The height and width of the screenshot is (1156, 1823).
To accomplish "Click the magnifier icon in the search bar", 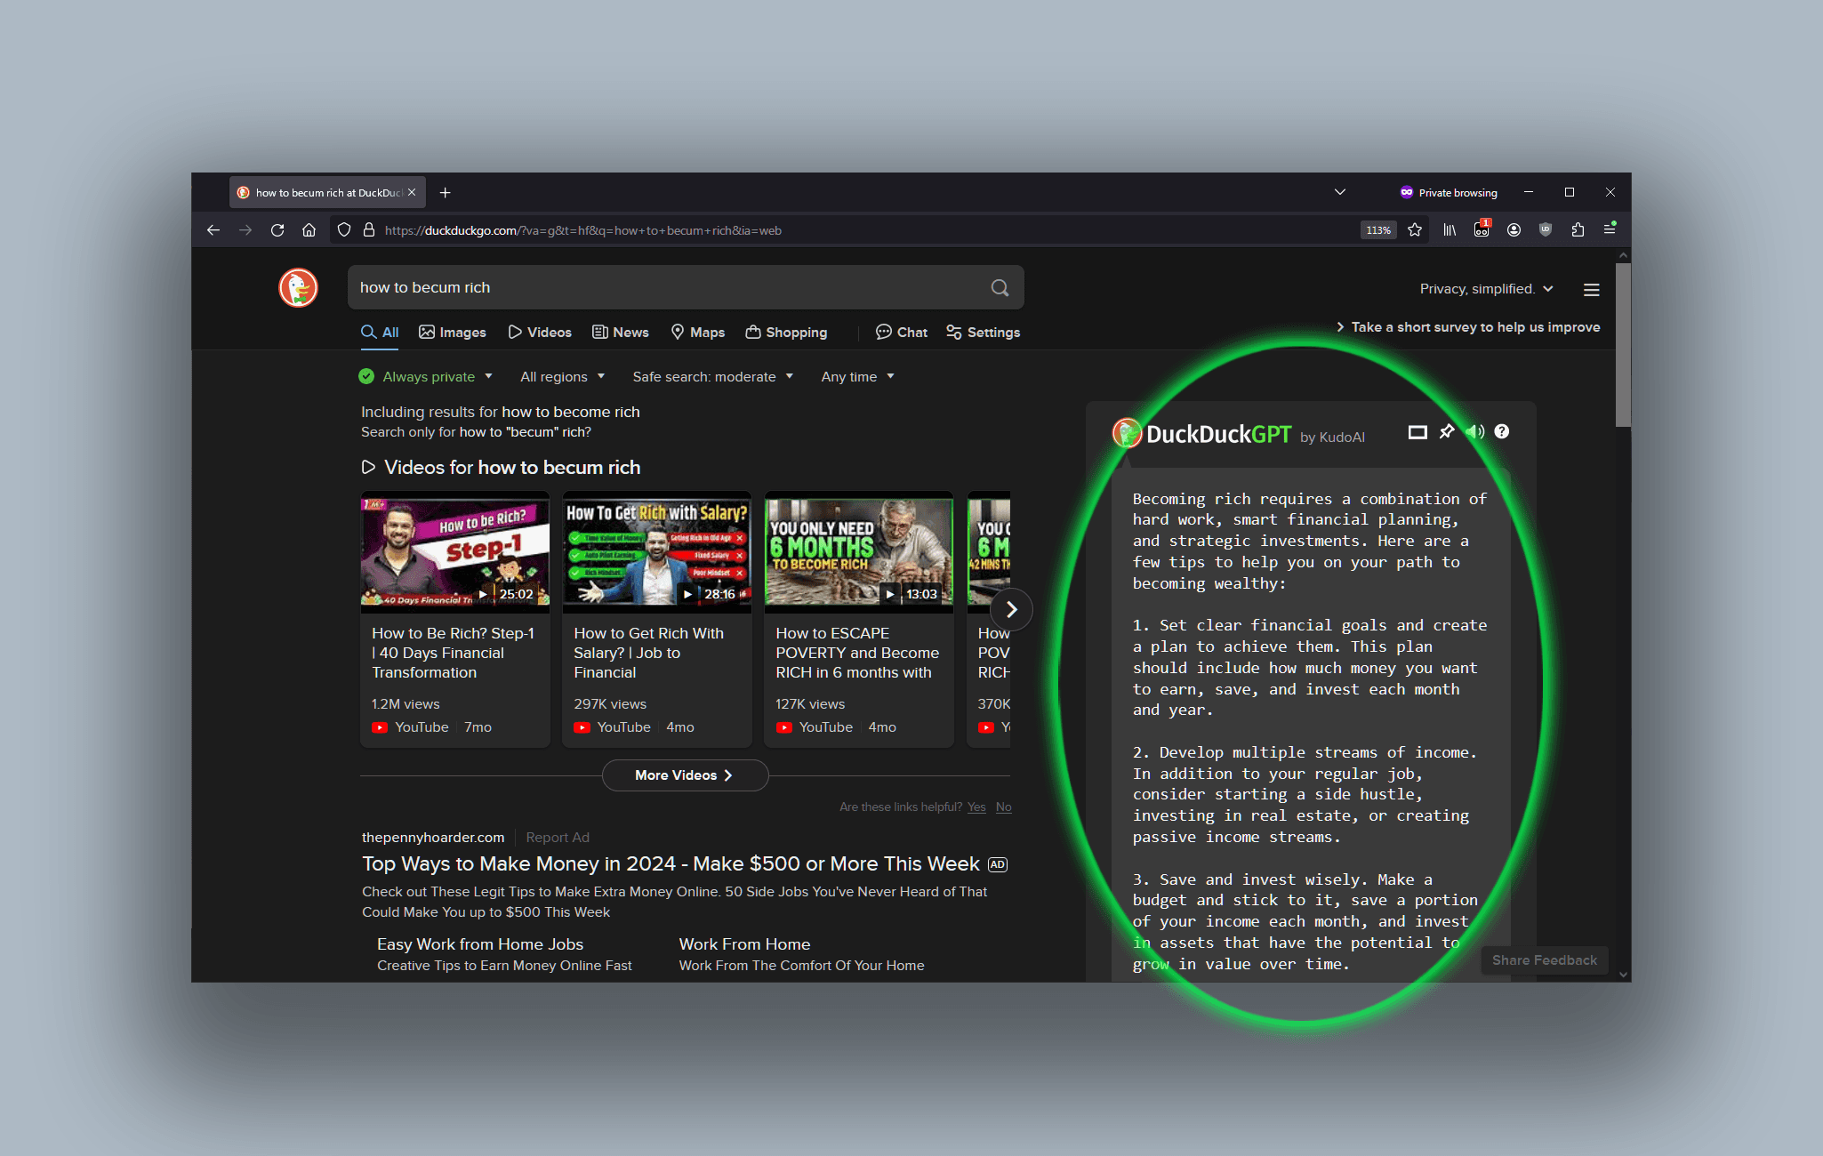I will coord(999,287).
